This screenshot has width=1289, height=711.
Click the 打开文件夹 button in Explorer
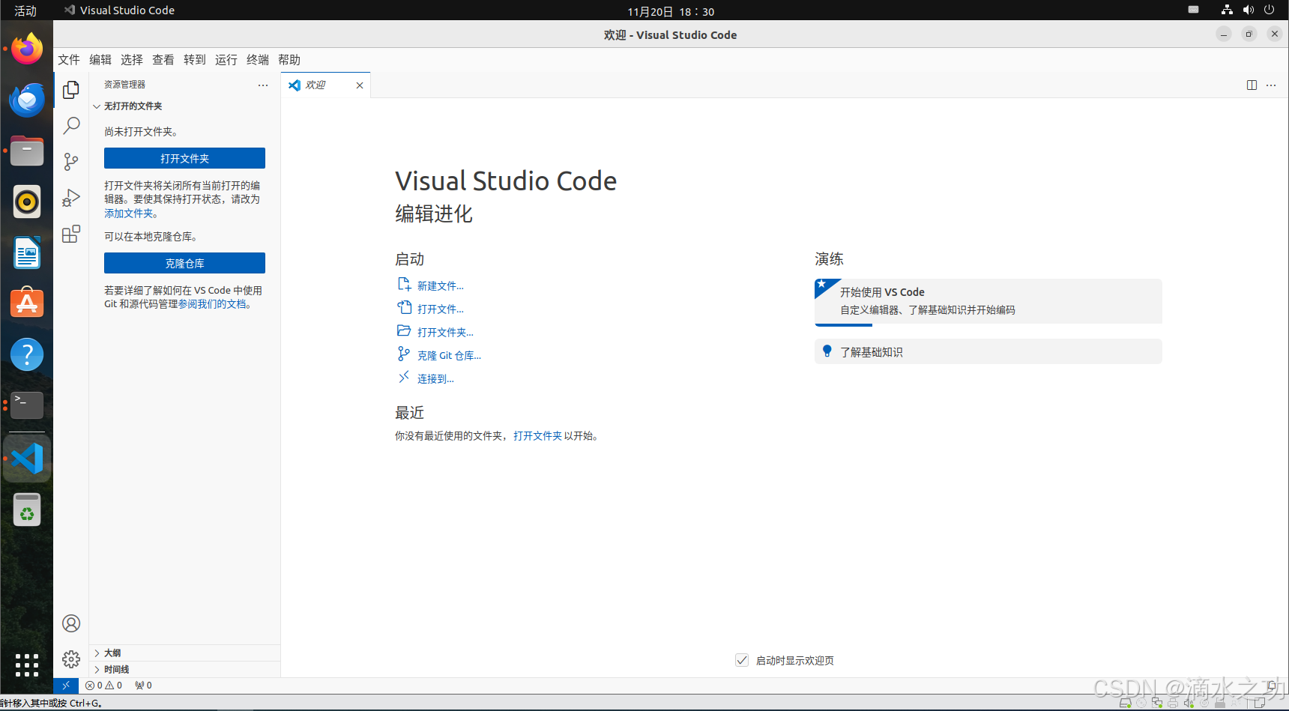coord(184,158)
